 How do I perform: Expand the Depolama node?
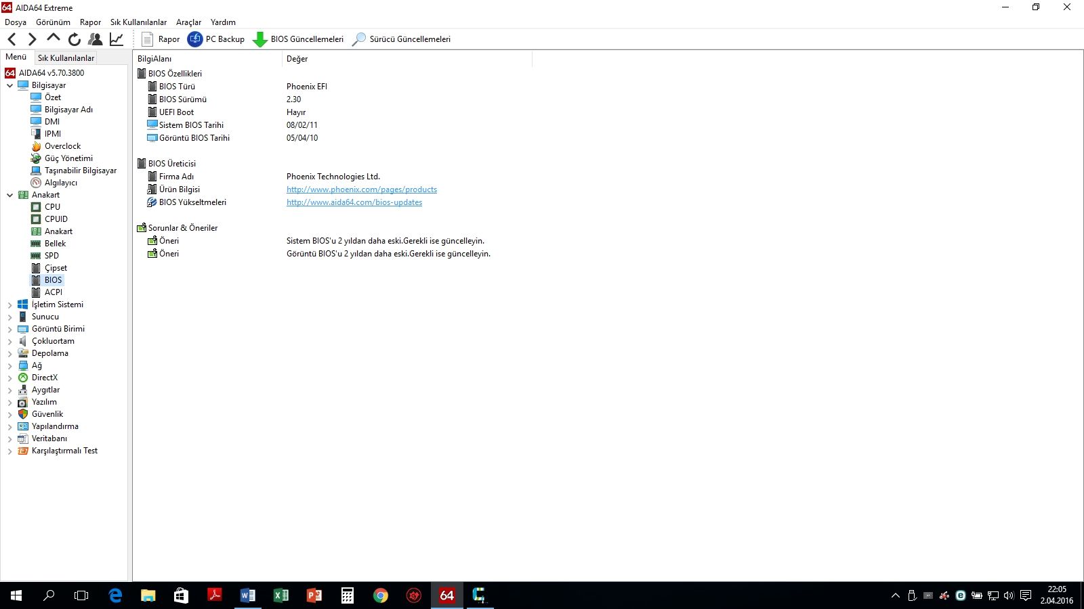coord(9,353)
